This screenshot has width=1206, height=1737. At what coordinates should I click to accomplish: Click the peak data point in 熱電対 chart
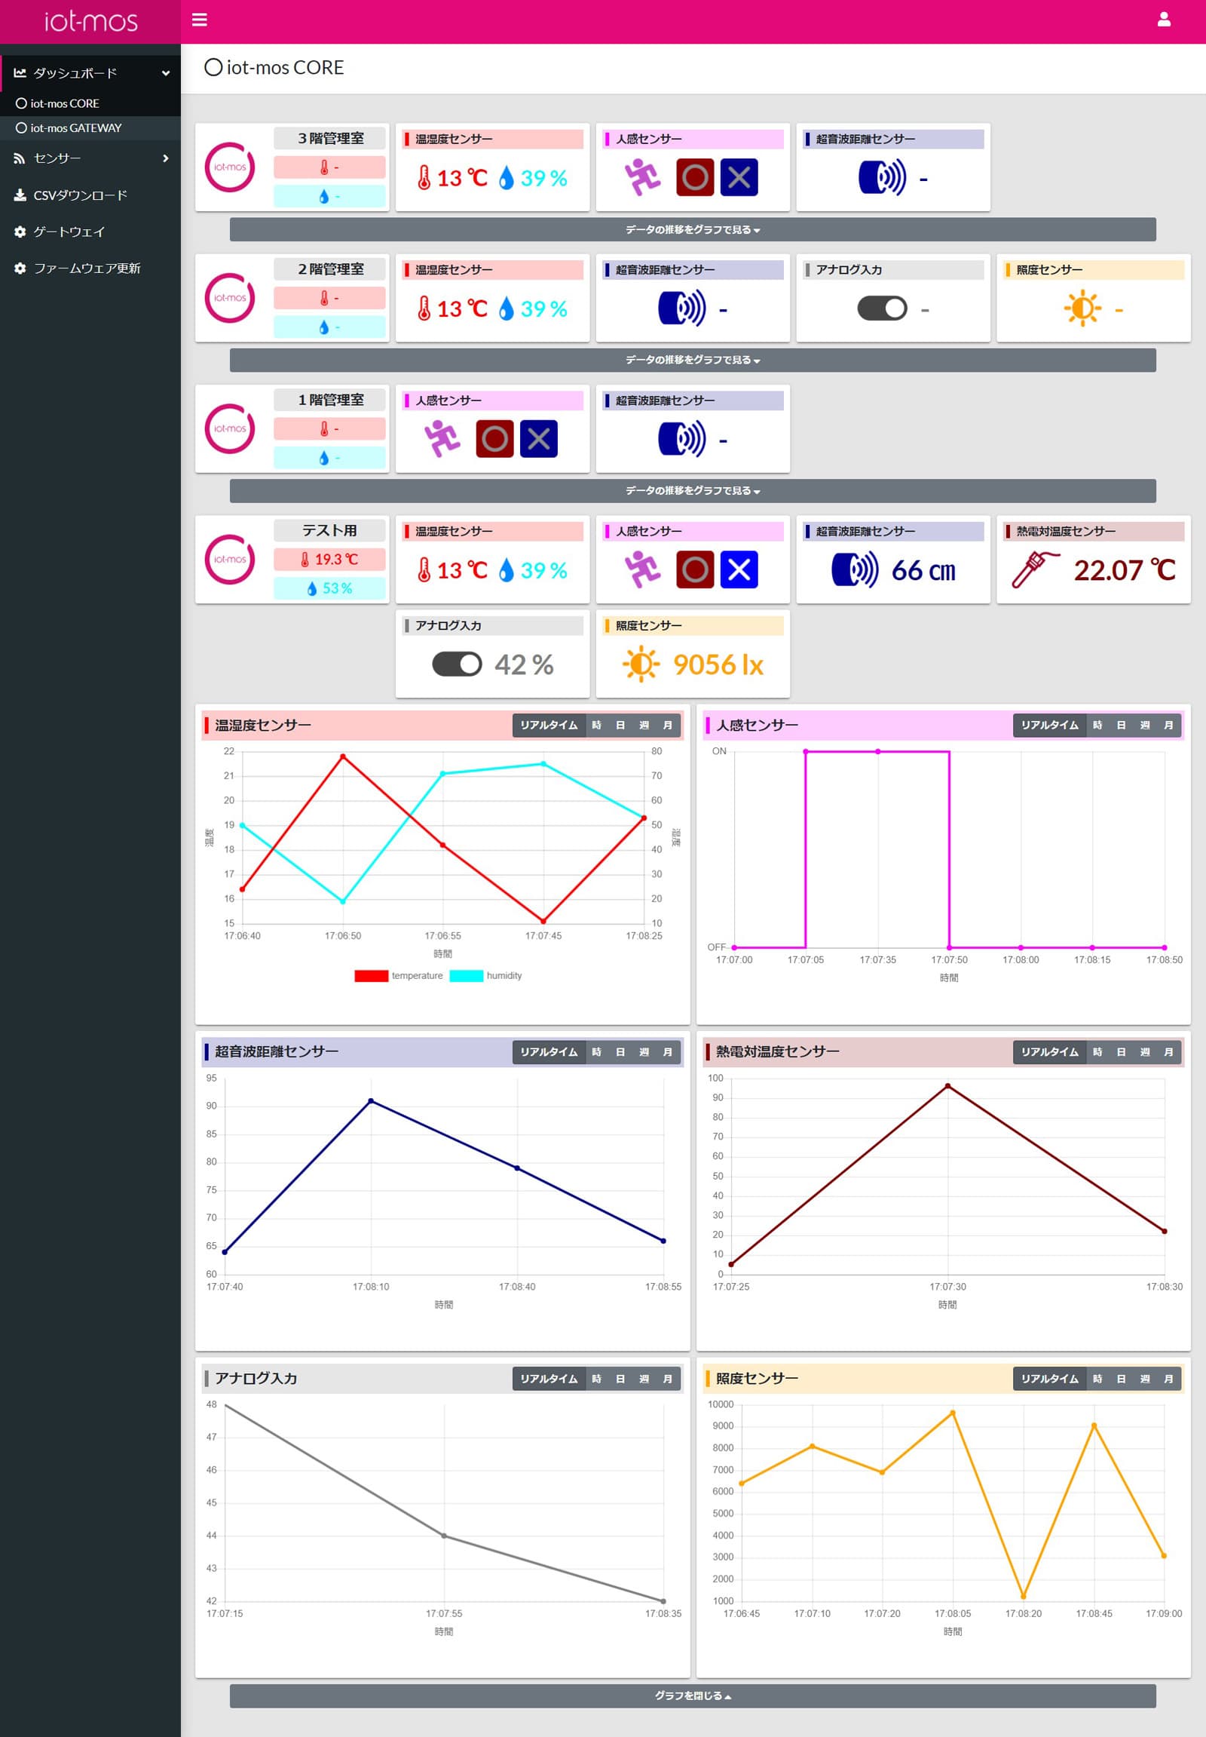click(947, 1086)
